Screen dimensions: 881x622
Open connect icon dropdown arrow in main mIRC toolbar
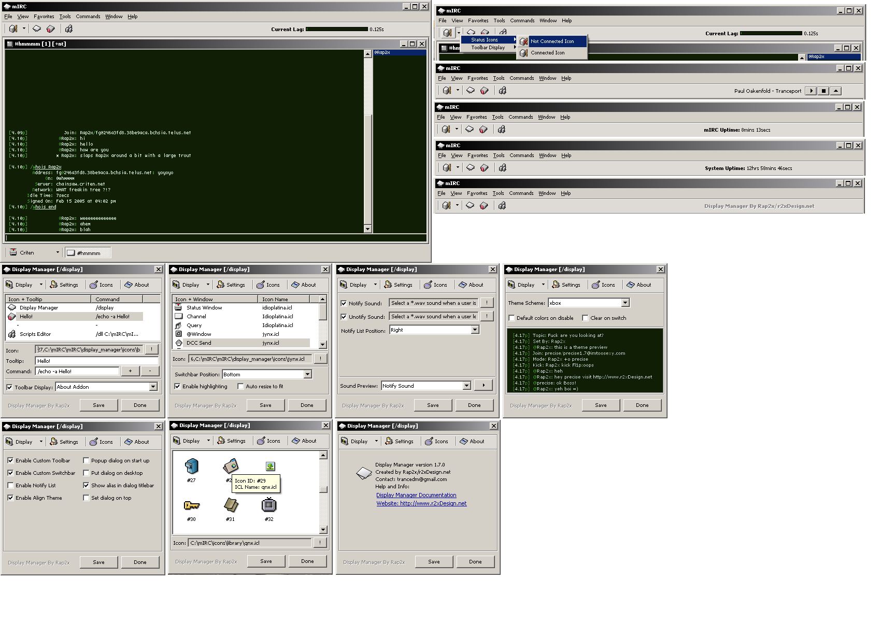click(24, 29)
